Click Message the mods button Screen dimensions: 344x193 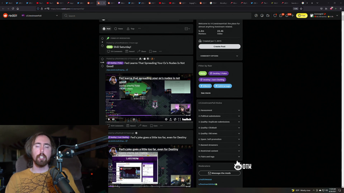click(x=219, y=173)
